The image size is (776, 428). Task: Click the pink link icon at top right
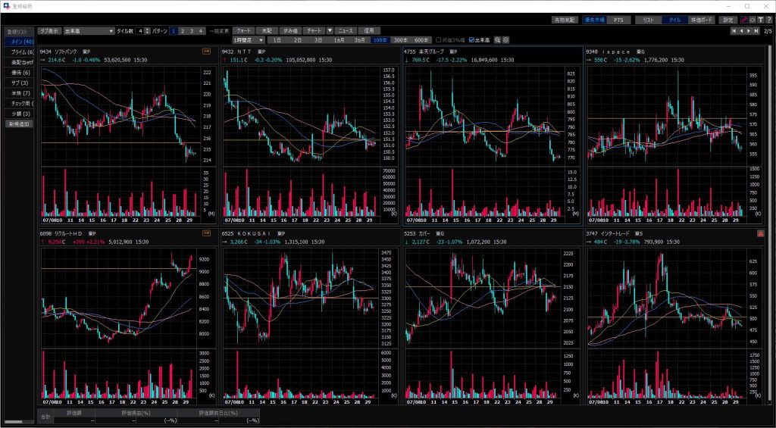pos(743,20)
